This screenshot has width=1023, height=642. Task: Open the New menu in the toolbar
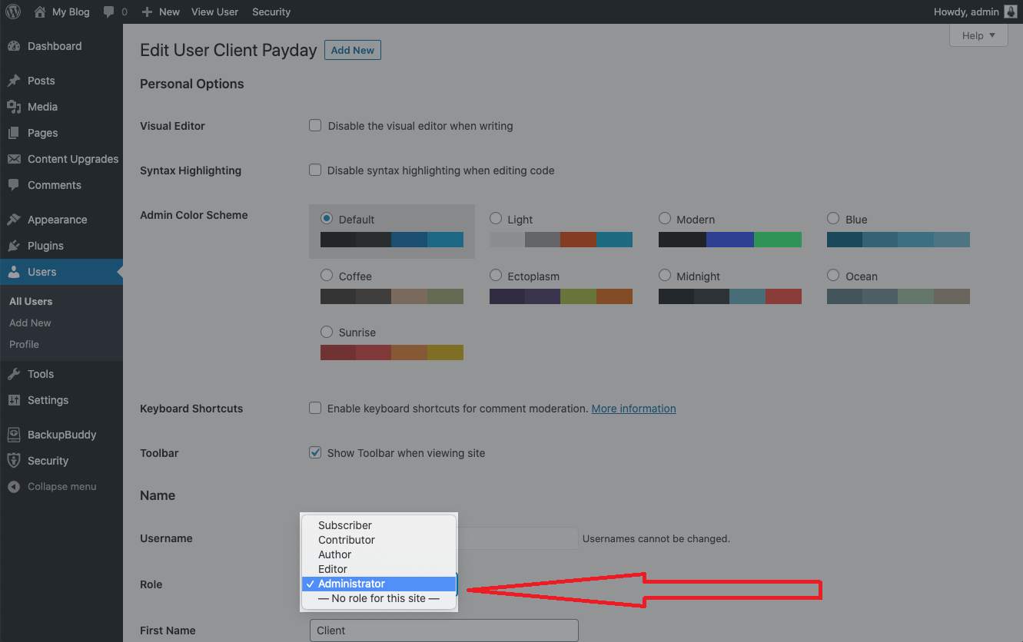[x=161, y=12]
